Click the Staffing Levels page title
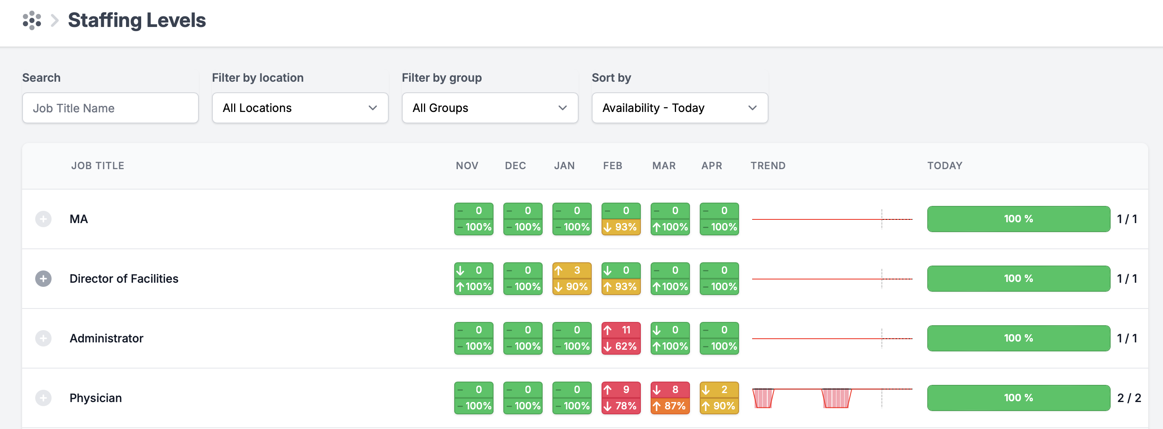This screenshot has width=1163, height=429. 137,20
